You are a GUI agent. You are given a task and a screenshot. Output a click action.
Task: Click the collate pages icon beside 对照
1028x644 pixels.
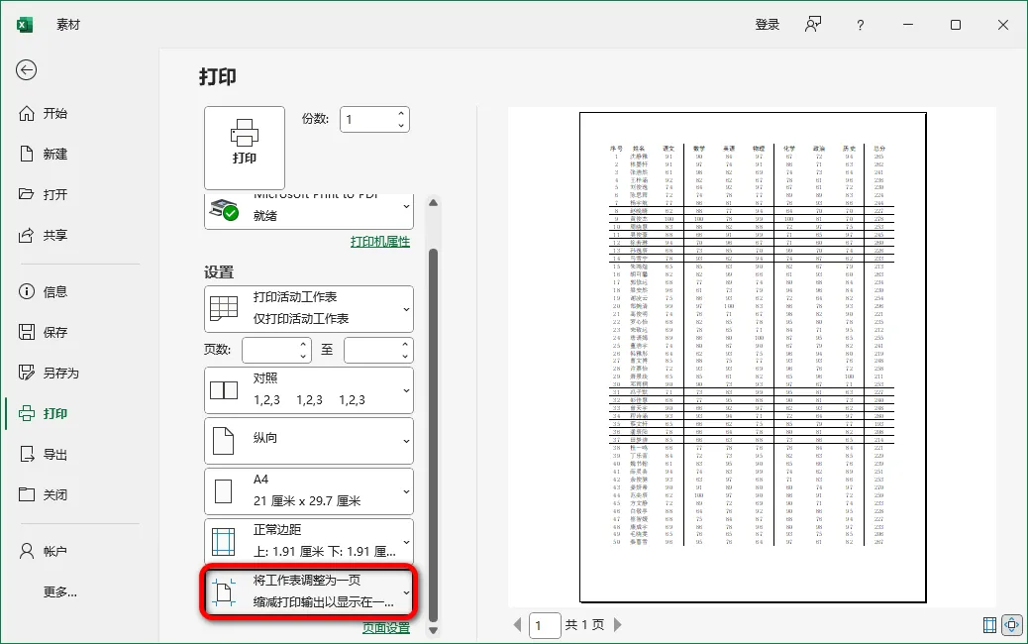coord(224,390)
